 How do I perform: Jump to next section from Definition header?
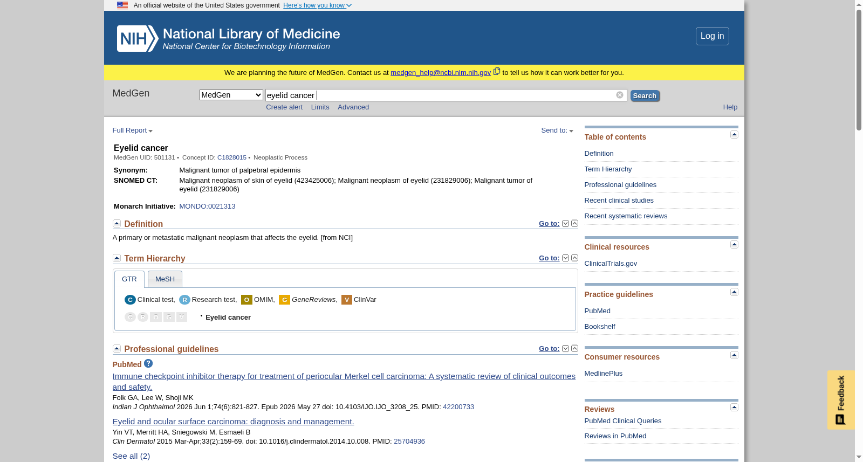point(565,223)
